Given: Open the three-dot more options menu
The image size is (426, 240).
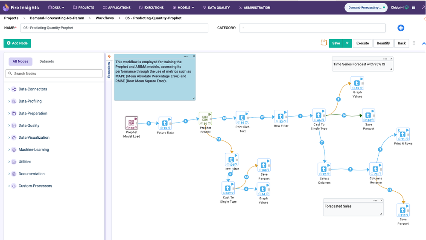Looking at the screenshot, I should pos(414,43).
